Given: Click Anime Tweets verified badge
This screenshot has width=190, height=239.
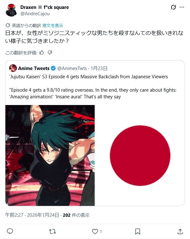Looking at the screenshot, I should pyautogui.click(x=53, y=68).
